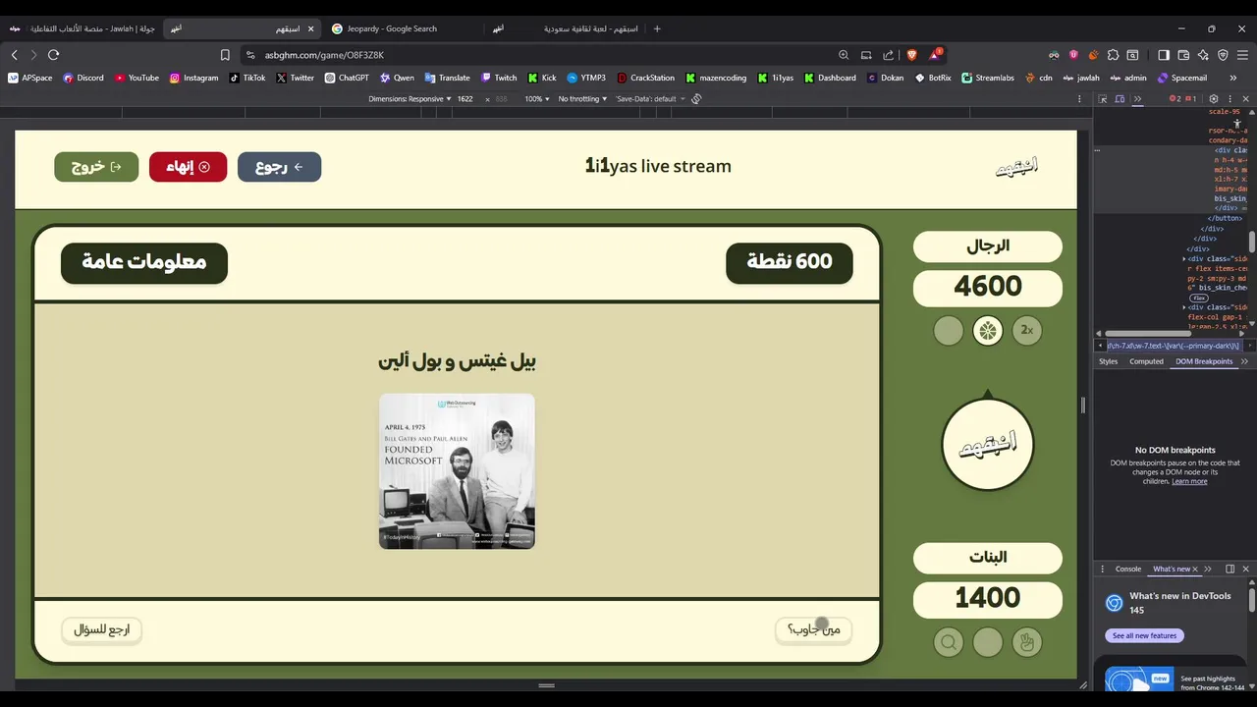This screenshot has width=1257, height=707.
Task: Show more bookmarks via the overflow chevron
Action: [1233, 78]
